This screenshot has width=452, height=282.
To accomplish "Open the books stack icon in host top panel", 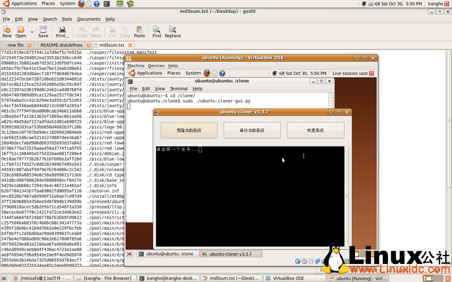I will pos(130,4).
